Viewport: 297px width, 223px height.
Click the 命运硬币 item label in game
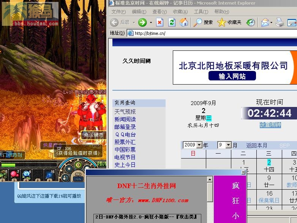coord(94,135)
